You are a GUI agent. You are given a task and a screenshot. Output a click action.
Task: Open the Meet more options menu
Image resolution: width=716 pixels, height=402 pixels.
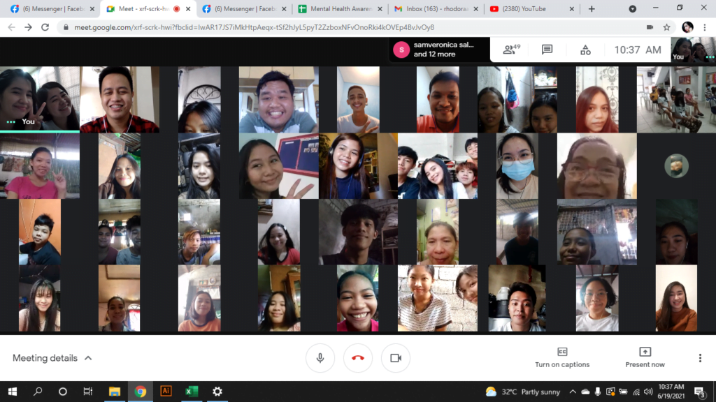pos(700,358)
